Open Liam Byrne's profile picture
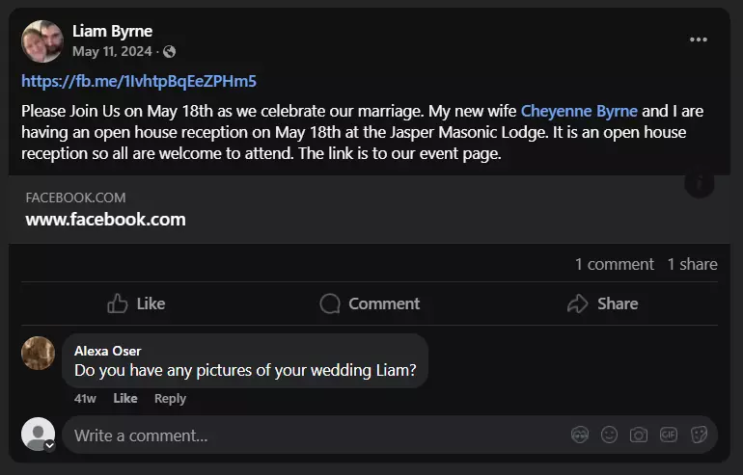 pyautogui.click(x=42, y=41)
